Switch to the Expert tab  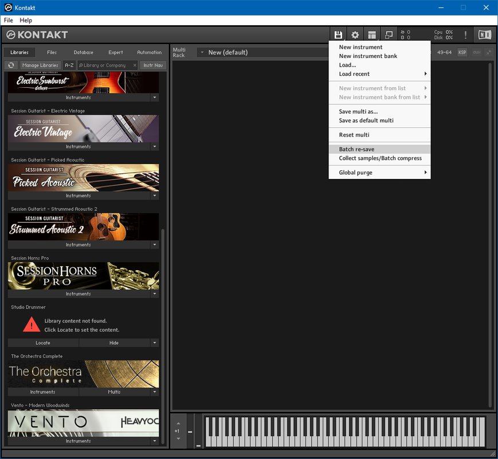[116, 52]
